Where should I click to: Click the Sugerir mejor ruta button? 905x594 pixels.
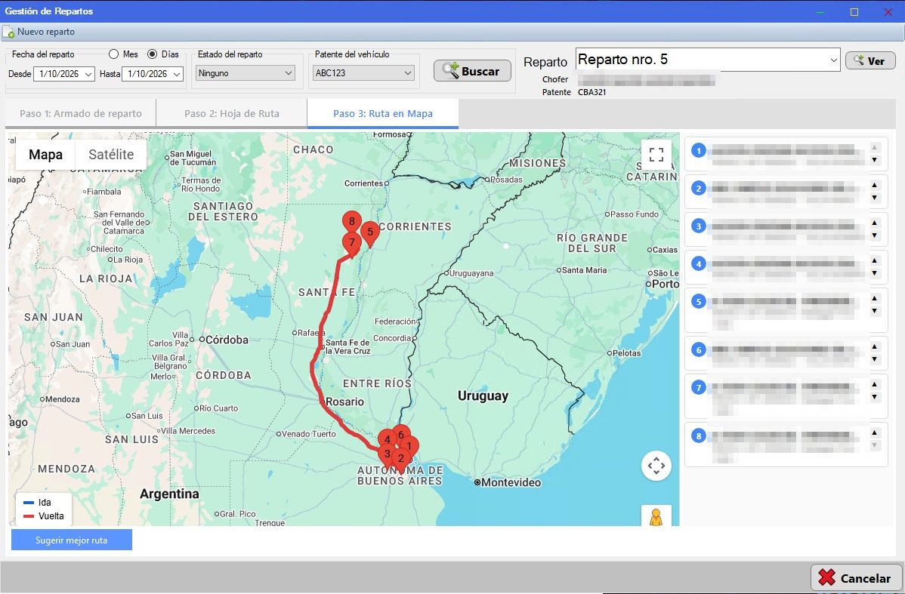(x=72, y=540)
